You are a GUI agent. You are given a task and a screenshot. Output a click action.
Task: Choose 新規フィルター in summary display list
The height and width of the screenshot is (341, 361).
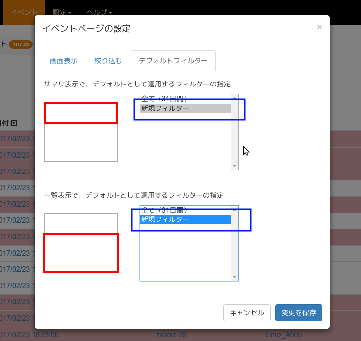(185, 108)
